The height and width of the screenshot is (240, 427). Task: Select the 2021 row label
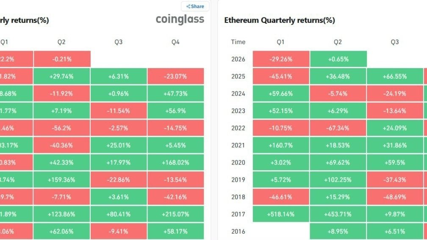coord(238,145)
